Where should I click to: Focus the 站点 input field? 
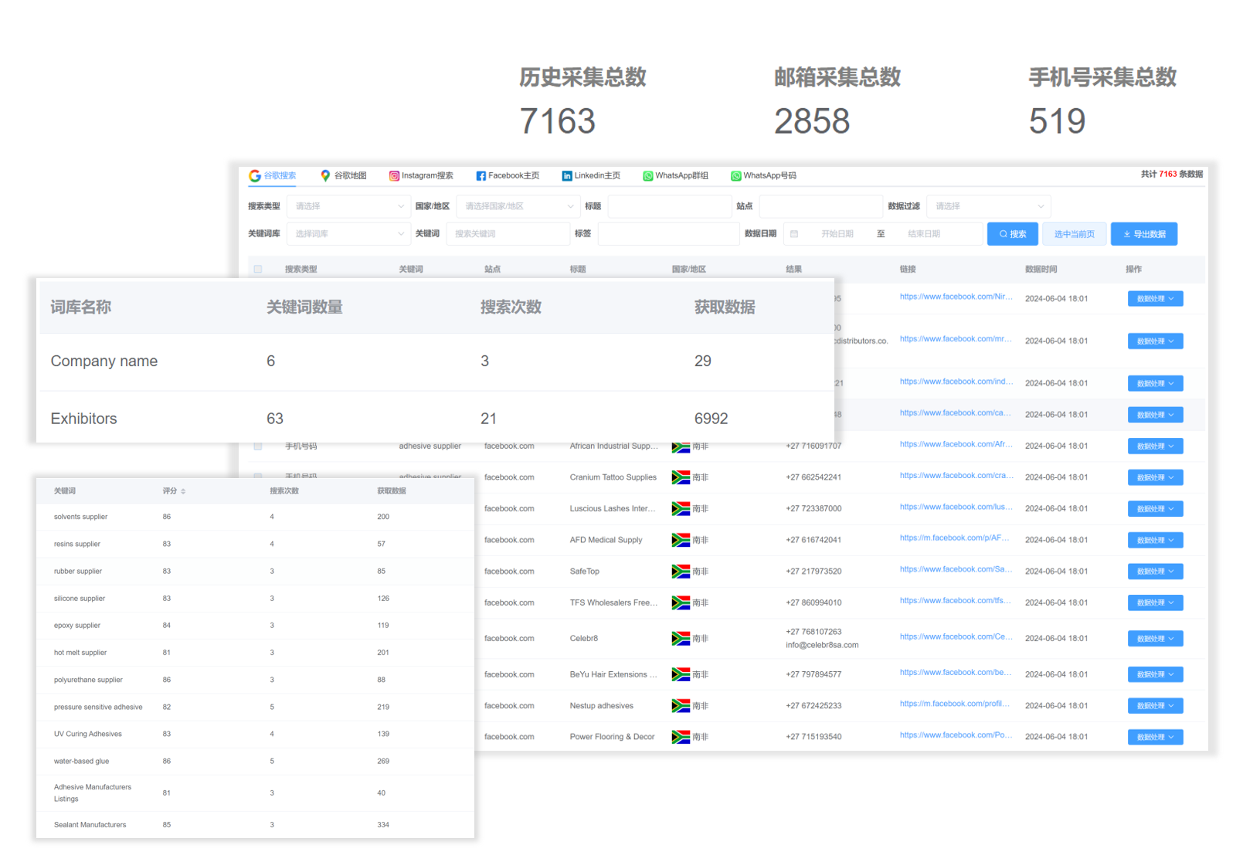[x=821, y=206]
